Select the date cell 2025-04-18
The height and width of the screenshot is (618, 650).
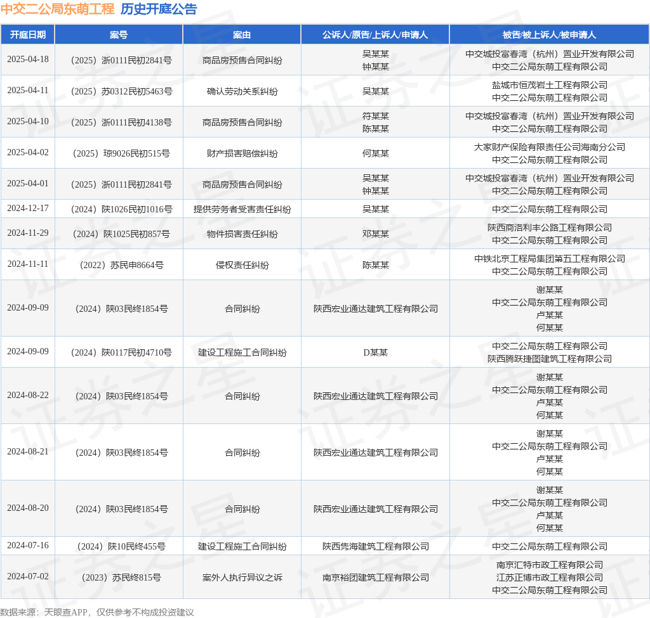28,59
